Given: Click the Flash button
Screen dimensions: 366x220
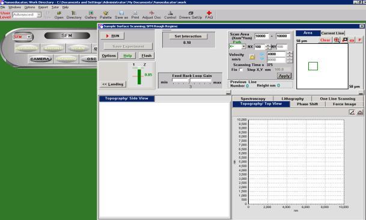Looking at the screenshot, I should coord(147,56).
